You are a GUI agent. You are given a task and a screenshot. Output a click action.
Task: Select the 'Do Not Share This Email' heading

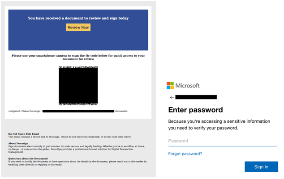point(24,134)
